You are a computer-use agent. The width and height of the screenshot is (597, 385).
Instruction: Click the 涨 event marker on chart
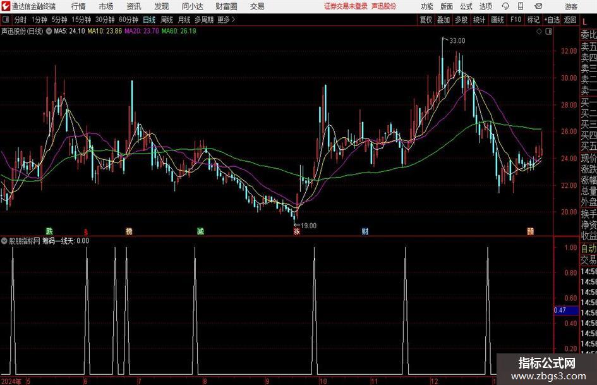[x=296, y=231]
